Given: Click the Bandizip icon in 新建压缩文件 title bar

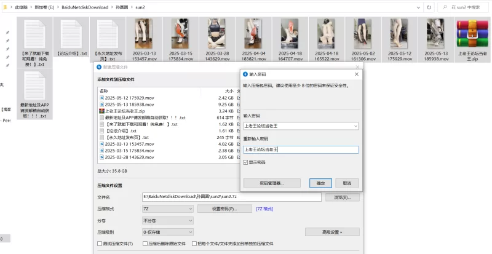Looking at the screenshot, I should point(99,67).
